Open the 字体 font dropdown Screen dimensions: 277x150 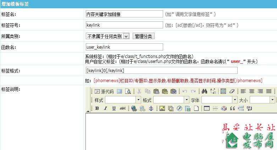(220, 100)
